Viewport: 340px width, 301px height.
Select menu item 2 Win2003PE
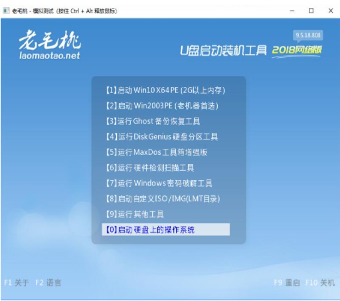[x=162, y=106]
